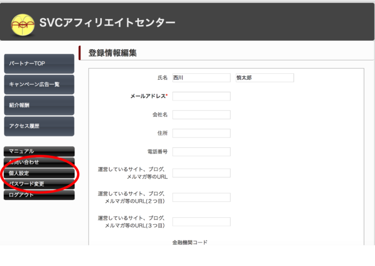
Task: Focus the first site/blog URL field
Action: click(201, 173)
